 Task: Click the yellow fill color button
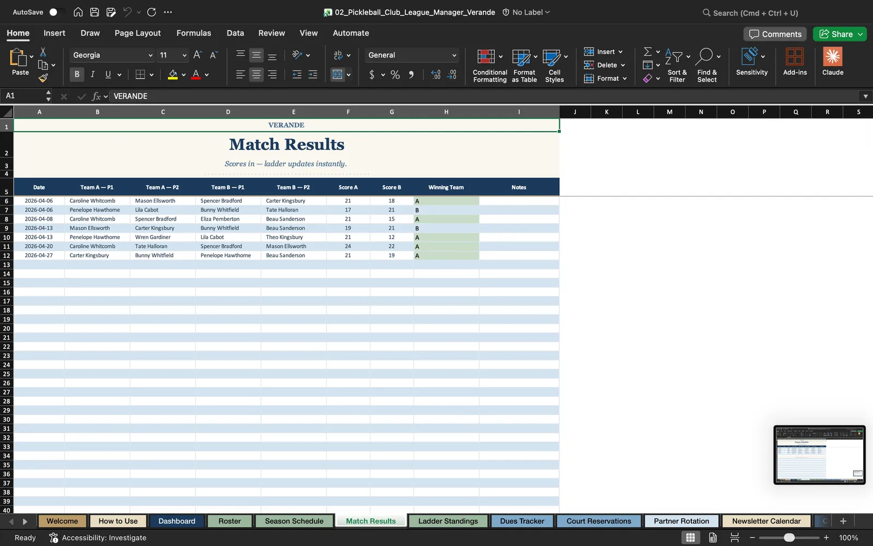point(172,75)
